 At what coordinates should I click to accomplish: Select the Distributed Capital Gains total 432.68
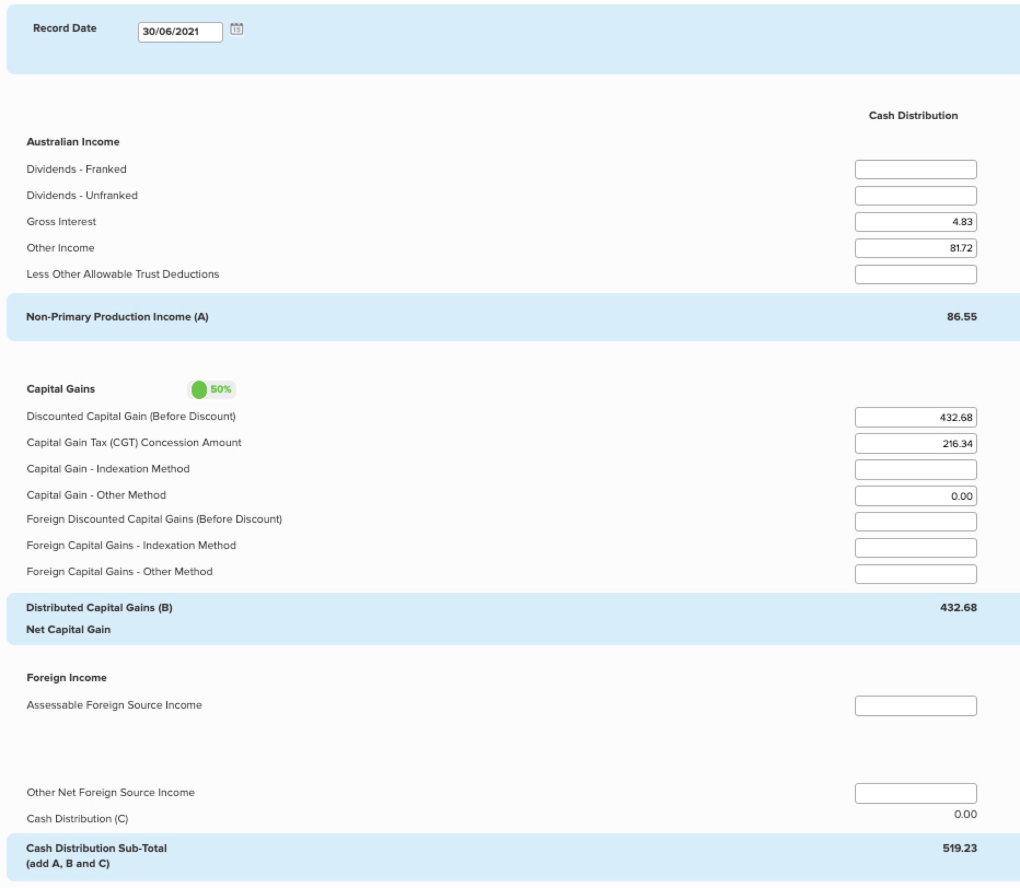point(958,607)
